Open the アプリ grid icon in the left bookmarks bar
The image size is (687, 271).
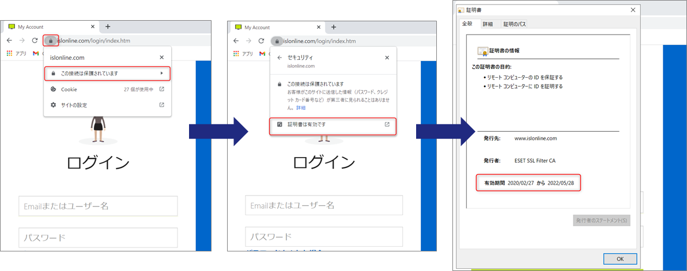pos(10,54)
